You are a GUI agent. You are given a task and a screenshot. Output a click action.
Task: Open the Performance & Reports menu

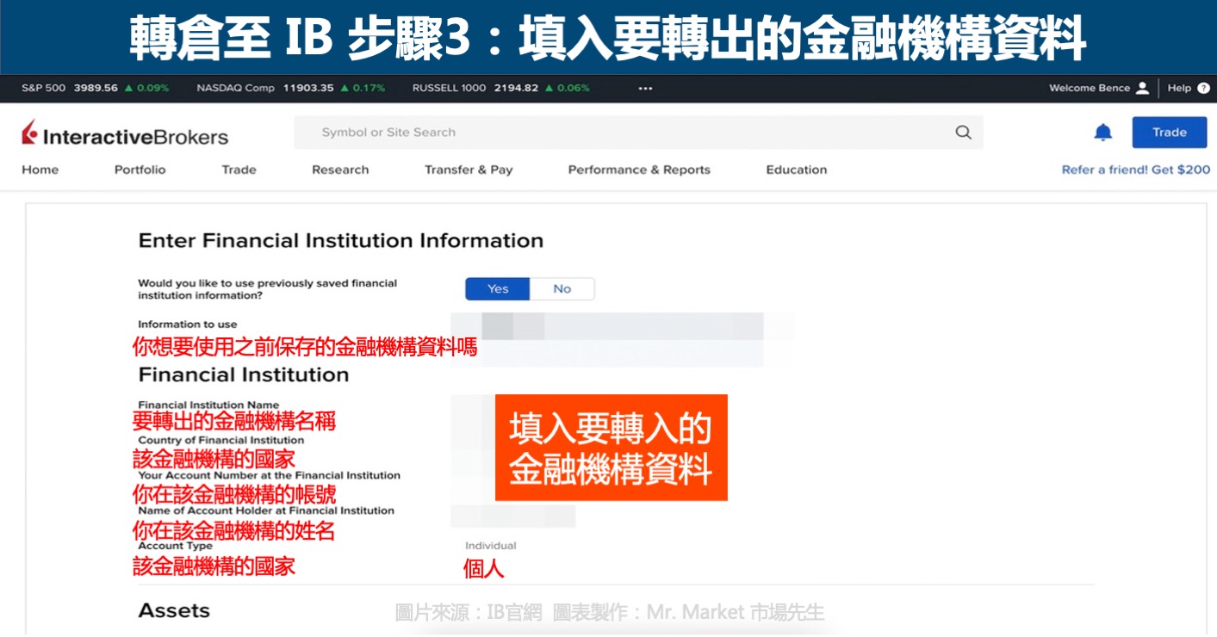click(639, 170)
